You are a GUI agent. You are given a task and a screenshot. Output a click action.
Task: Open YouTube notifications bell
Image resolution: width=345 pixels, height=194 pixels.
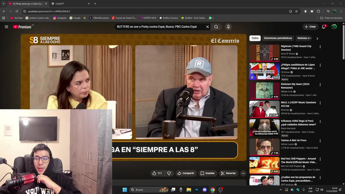point(324,27)
